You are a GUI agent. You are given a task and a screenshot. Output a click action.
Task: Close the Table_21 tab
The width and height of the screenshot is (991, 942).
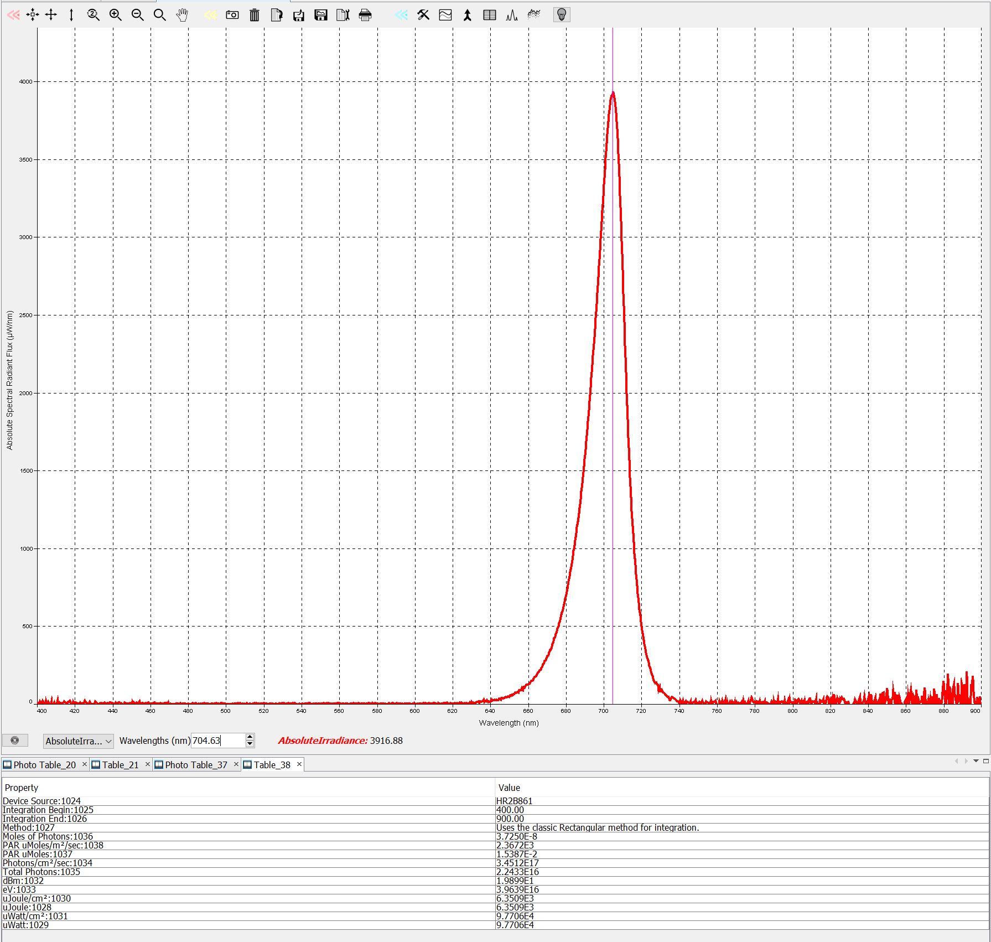(147, 764)
